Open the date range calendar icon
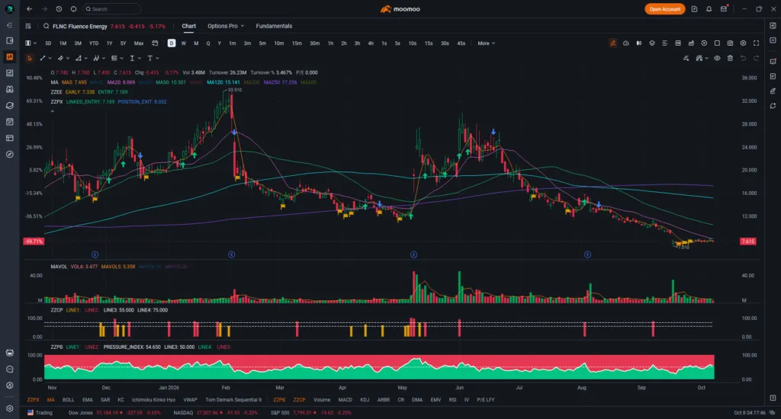The width and height of the screenshot is (781, 419). click(155, 43)
